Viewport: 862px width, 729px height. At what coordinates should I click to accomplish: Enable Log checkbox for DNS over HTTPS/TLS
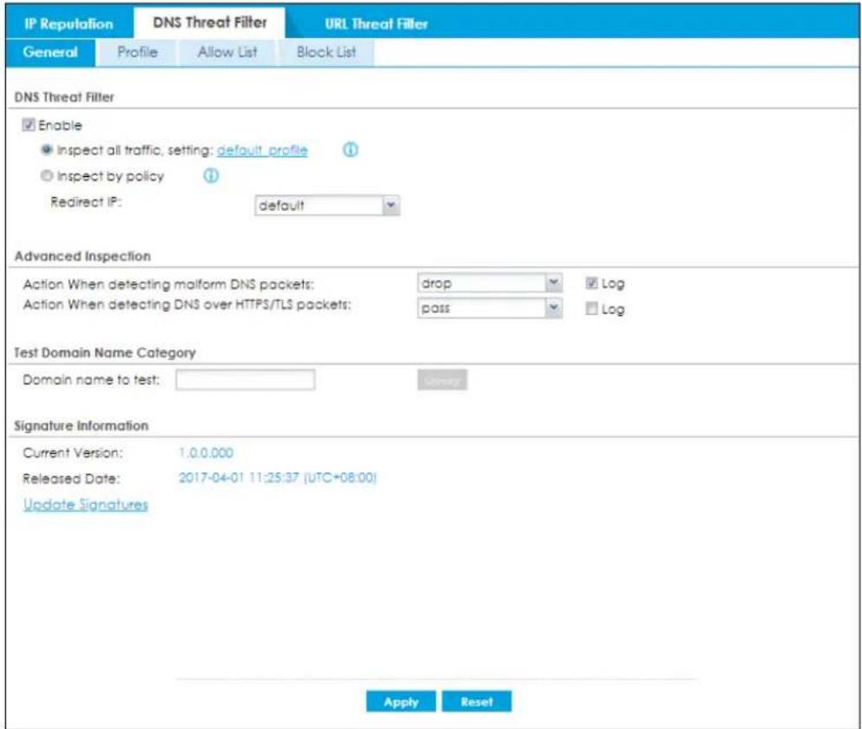coord(591,308)
